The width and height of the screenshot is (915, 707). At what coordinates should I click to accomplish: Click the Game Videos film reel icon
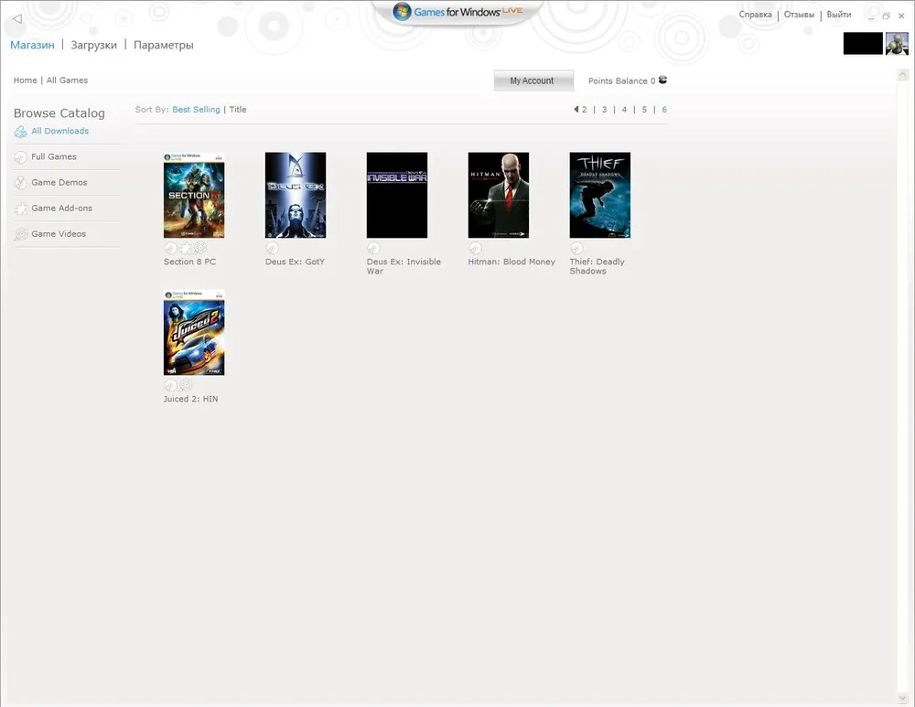20,234
